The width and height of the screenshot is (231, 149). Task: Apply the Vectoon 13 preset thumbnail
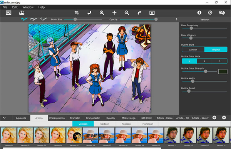[205, 135]
